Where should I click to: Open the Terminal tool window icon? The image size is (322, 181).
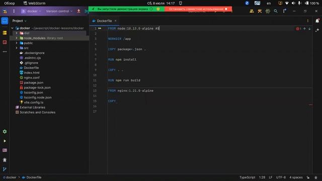click(5, 150)
